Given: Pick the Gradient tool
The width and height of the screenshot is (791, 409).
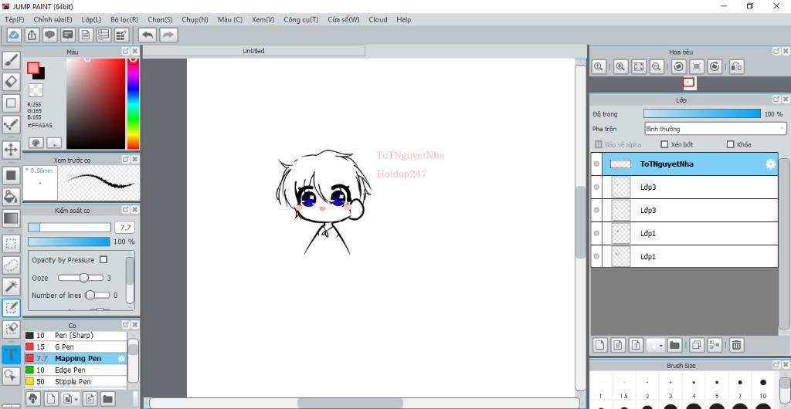Looking at the screenshot, I should (x=11, y=218).
